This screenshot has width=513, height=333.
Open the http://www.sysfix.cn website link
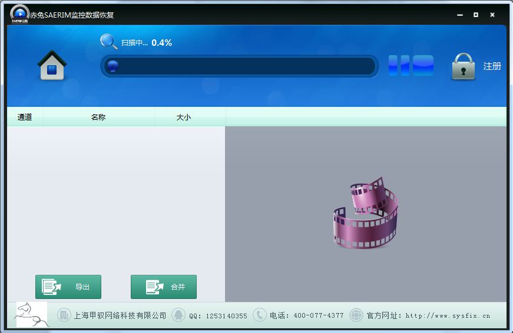[448, 315]
